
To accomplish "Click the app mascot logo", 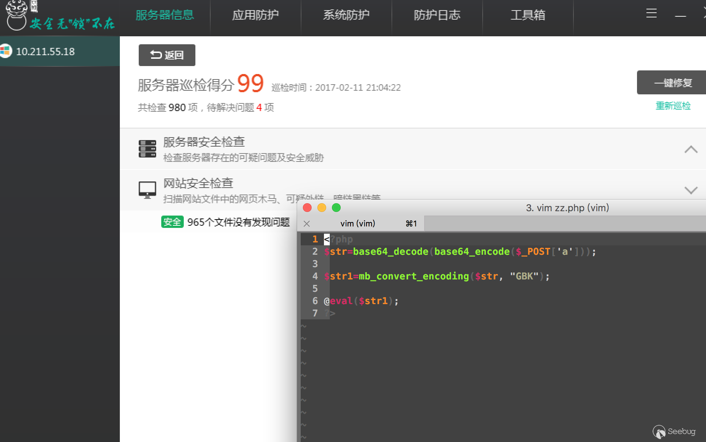I will 16,15.
